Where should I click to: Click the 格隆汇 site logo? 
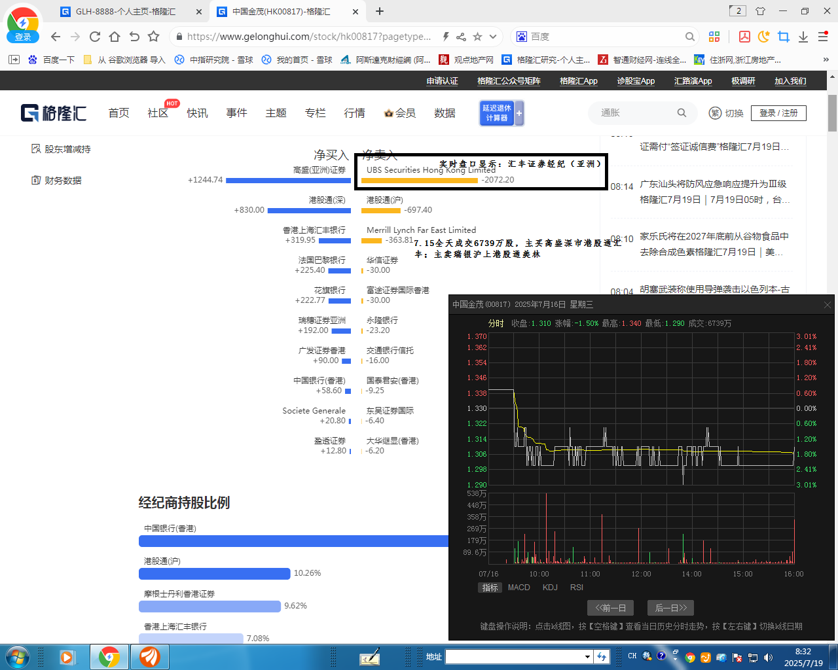click(54, 113)
